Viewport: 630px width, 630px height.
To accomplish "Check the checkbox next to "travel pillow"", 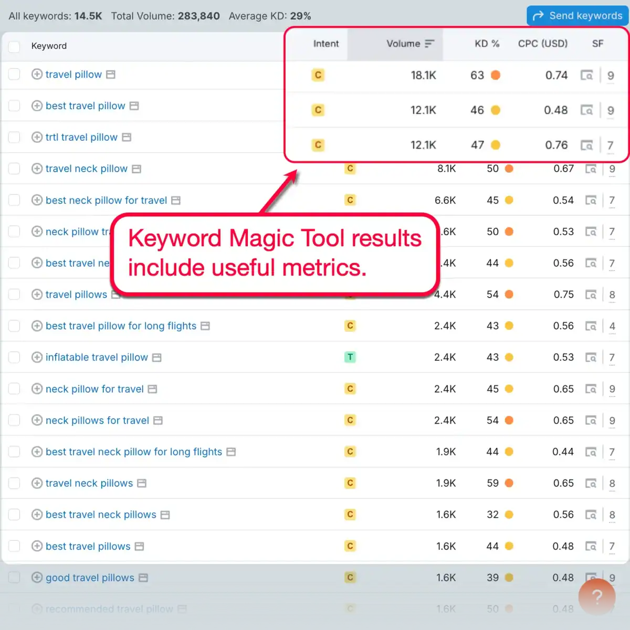I will (x=14, y=75).
